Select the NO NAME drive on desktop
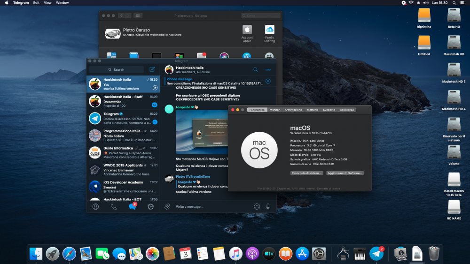Image resolution: width=470 pixels, height=264 pixels. click(x=454, y=210)
